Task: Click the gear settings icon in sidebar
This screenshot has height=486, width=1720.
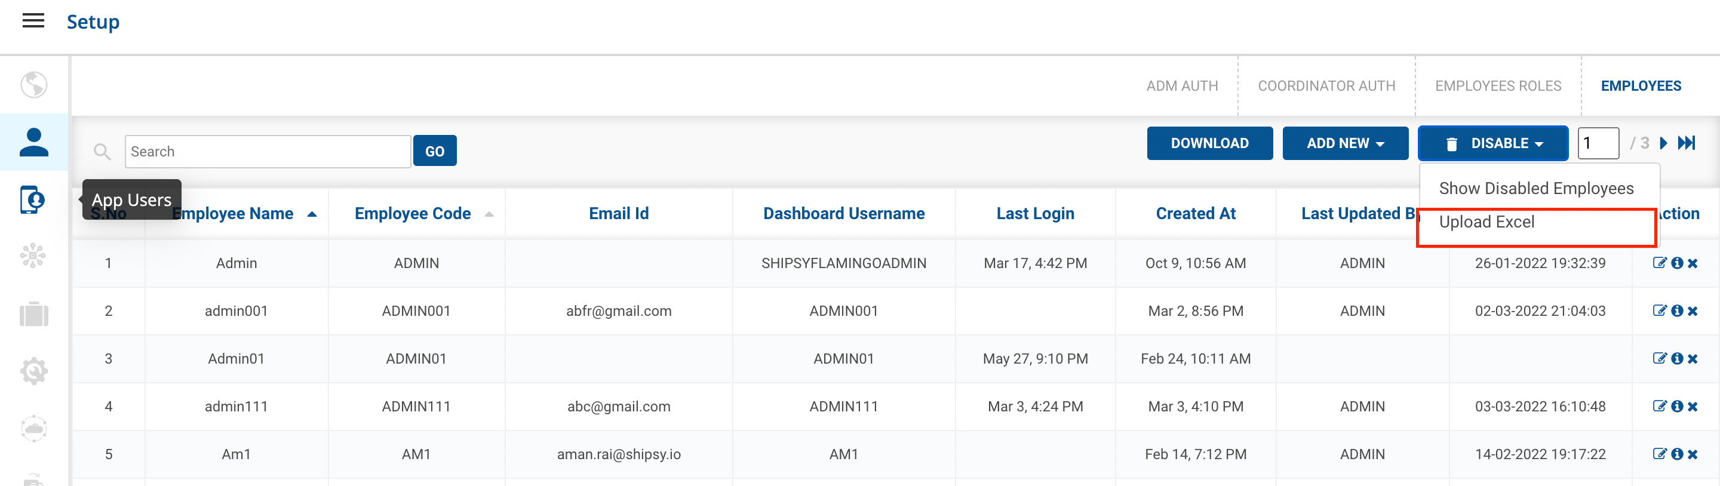Action: 33,371
